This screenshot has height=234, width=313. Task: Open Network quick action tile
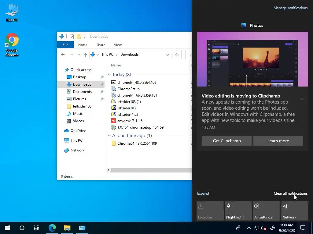295,211
